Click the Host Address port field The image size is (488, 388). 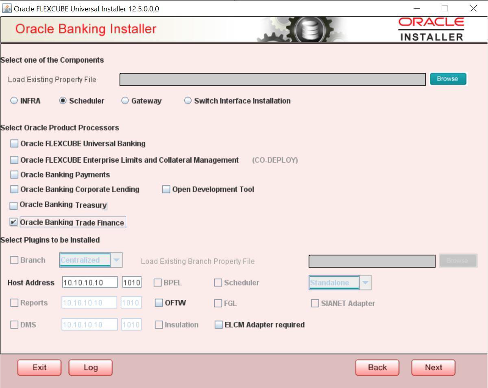(x=132, y=282)
